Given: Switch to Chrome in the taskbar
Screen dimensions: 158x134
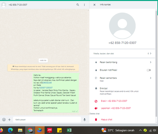Looking at the screenshot, I should (30, 130).
